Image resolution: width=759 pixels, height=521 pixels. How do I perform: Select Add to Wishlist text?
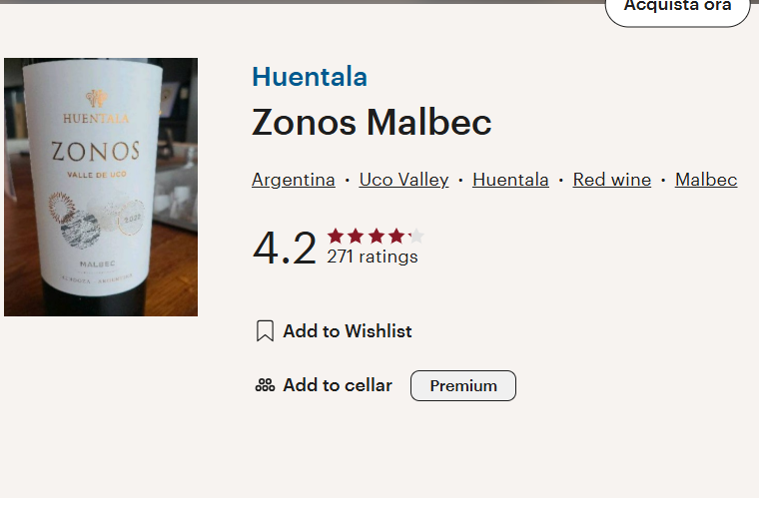(348, 331)
